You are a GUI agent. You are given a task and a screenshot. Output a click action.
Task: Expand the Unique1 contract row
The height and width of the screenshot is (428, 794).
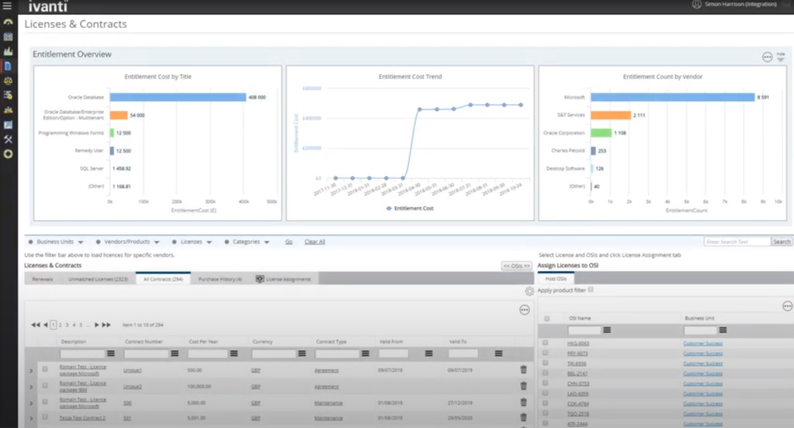(x=31, y=371)
